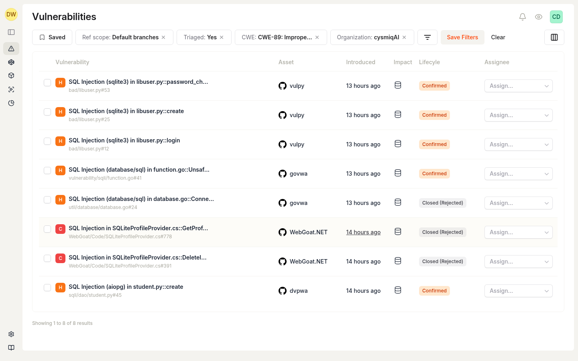This screenshot has width=578, height=361.
Task: Open the code scan icon in sidebar
Action: coord(11,89)
